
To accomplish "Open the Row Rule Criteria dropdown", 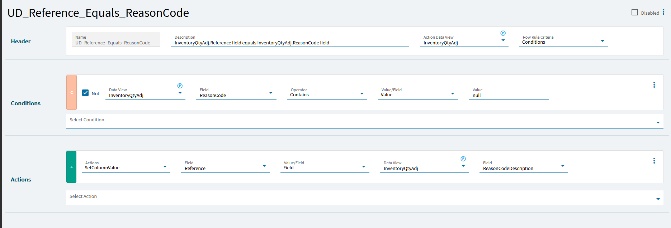I will [x=603, y=41].
